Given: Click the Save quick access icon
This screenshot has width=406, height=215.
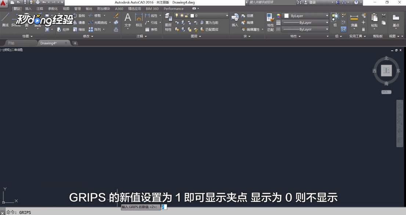Looking at the screenshot, I should click(x=25, y=2).
